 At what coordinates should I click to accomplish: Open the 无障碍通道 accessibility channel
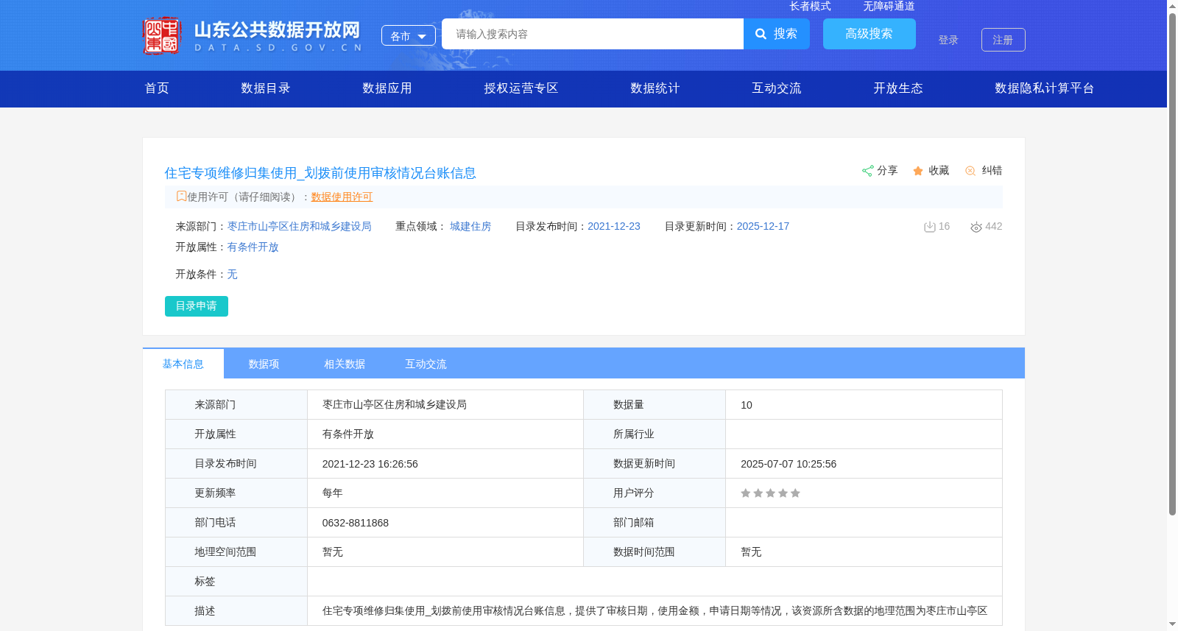889,6
